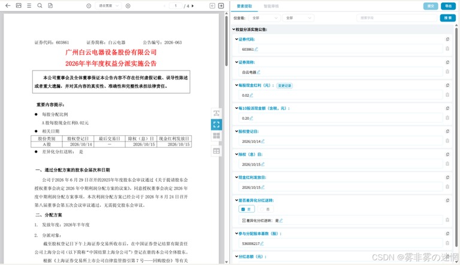Edit the 2026/10/14 value pencil icon
The width and height of the screenshot is (460, 265).
coord(263,141)
